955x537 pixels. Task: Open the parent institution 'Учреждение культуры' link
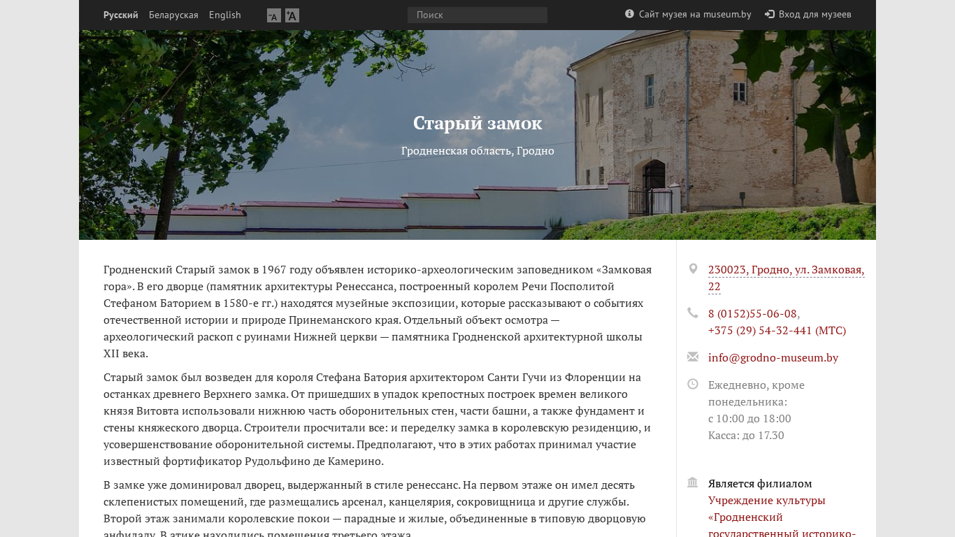click(782, 517)
